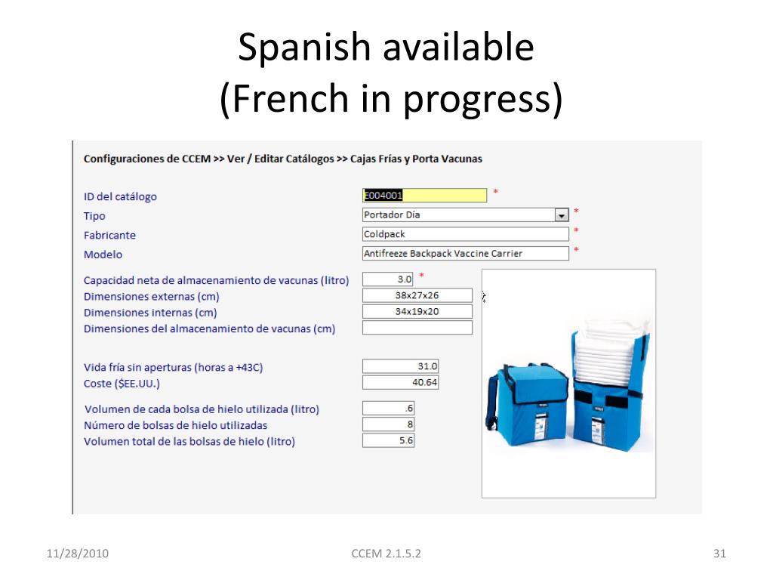The width and height of the screenshot is (773, 580).
Task: Click the '(French in progress)' subtitle
Action: click(x=391, y=98)
